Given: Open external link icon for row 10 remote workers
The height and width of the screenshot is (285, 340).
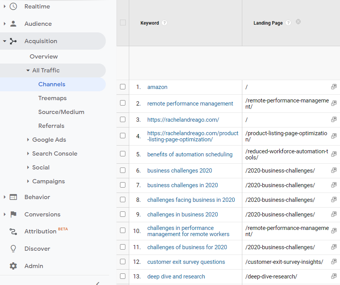Looking at the screenshot, I should coord(334,231).
